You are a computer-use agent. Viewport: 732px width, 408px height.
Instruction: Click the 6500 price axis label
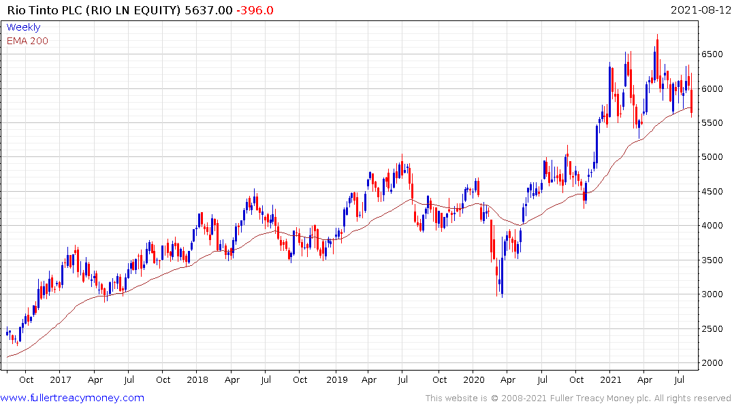[x=712, y=54]
